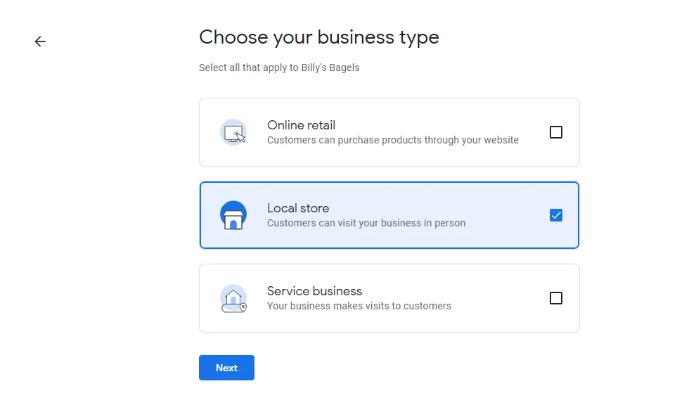
Task: Uncheck the Local store checkbox
Action: click(556, 215)
